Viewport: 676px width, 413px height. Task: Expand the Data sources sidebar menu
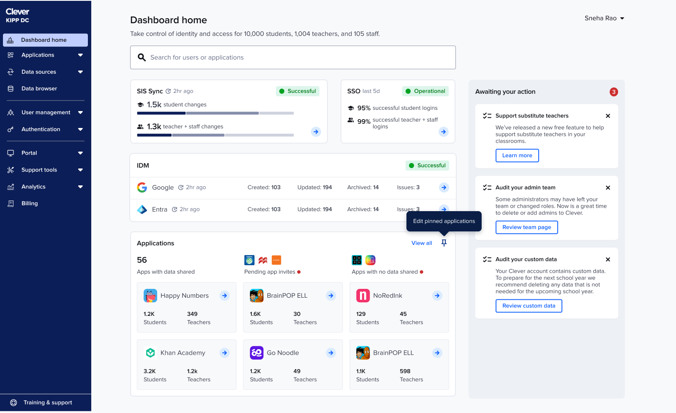[x=80, y=72]
